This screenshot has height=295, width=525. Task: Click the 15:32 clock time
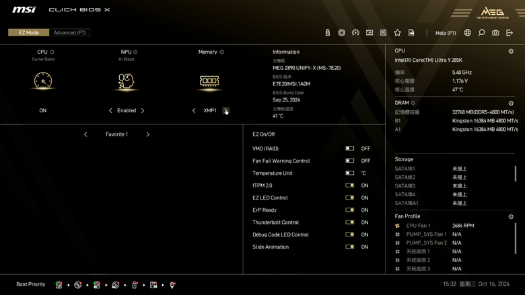pyautogui.click(x=450, y=284)
